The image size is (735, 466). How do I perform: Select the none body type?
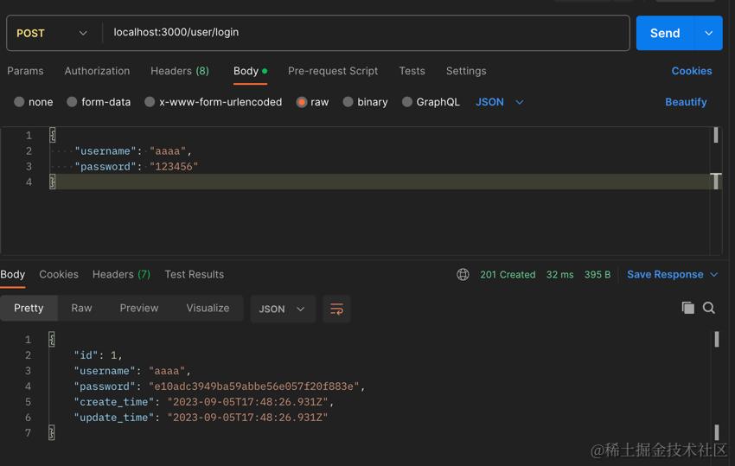coord(33,102)
